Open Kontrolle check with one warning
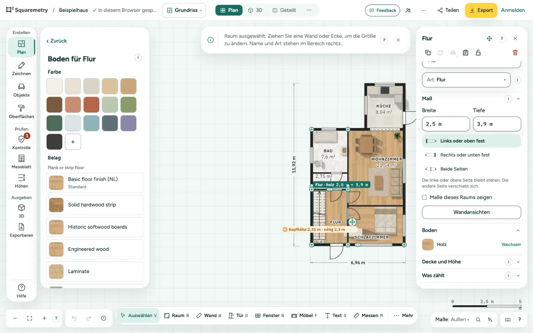 pos(21,142)
